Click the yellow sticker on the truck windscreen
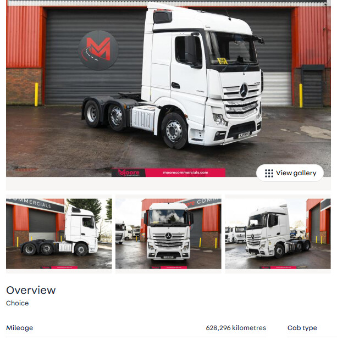This screenshot has width=337, height=340. pyautogui.click(x=222, y=61)
